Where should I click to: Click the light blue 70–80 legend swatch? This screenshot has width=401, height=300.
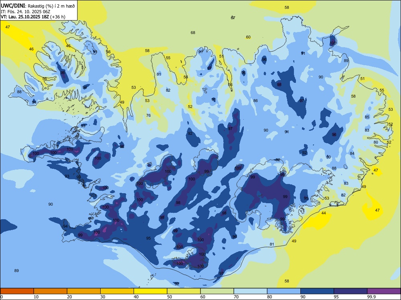coord(250,291)
